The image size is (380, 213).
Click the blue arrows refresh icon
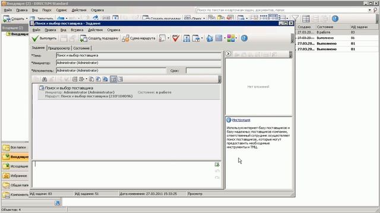tap(210, 38)
